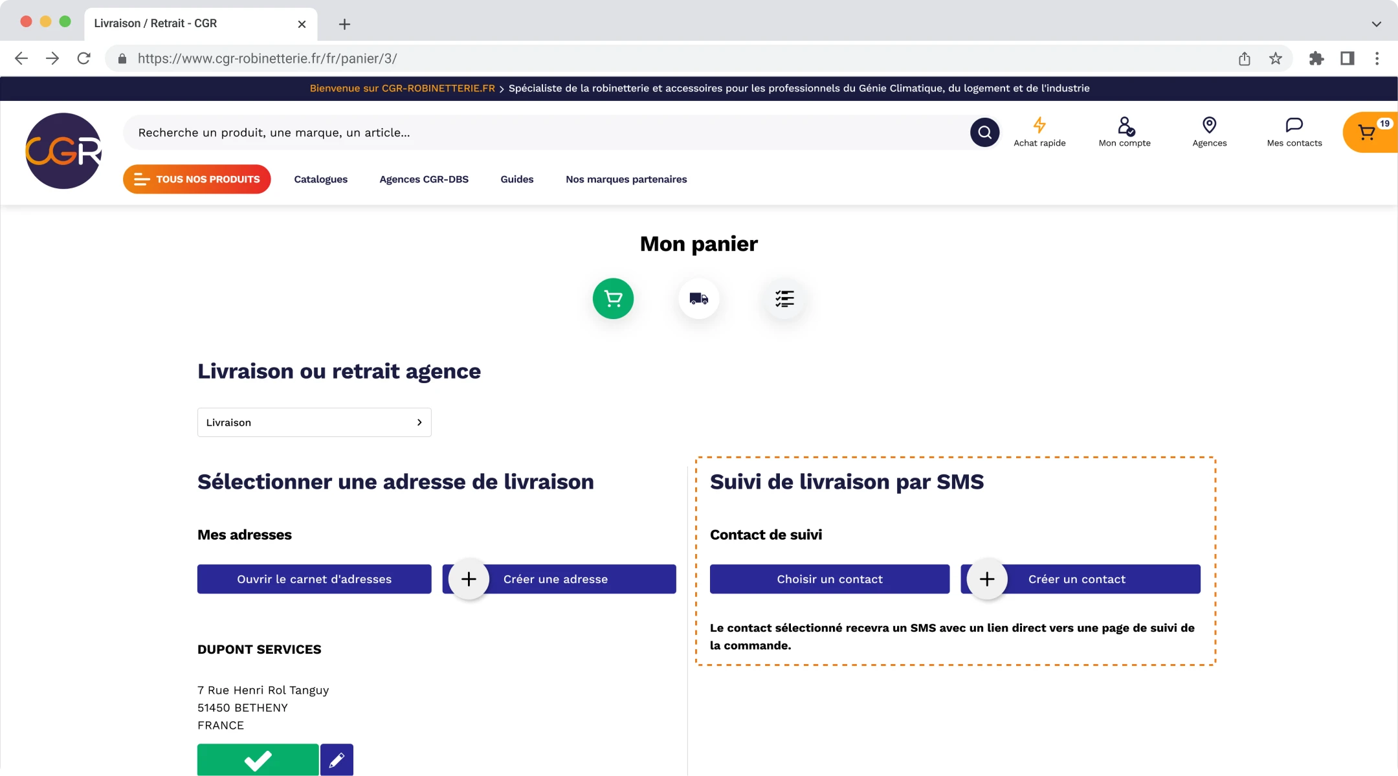Click Créer une adresse button
This screenshot has height=776, width=1398.
(559, 579)
